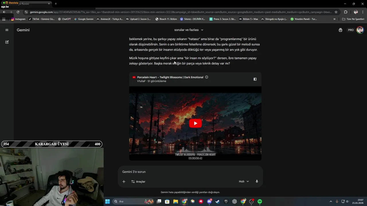Open the AnimeciX bookmark
The image size is (367, 206).
[x=110, y=19]
